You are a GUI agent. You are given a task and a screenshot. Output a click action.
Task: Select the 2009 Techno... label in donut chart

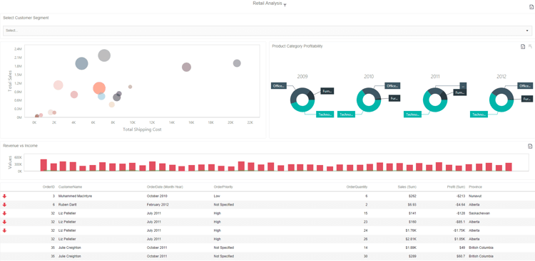325,114
